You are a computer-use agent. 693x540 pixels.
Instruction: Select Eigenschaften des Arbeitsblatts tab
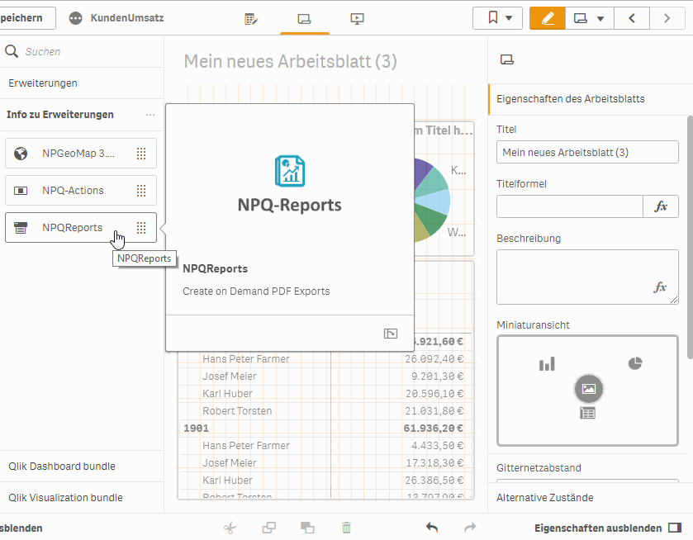[591, 99]
